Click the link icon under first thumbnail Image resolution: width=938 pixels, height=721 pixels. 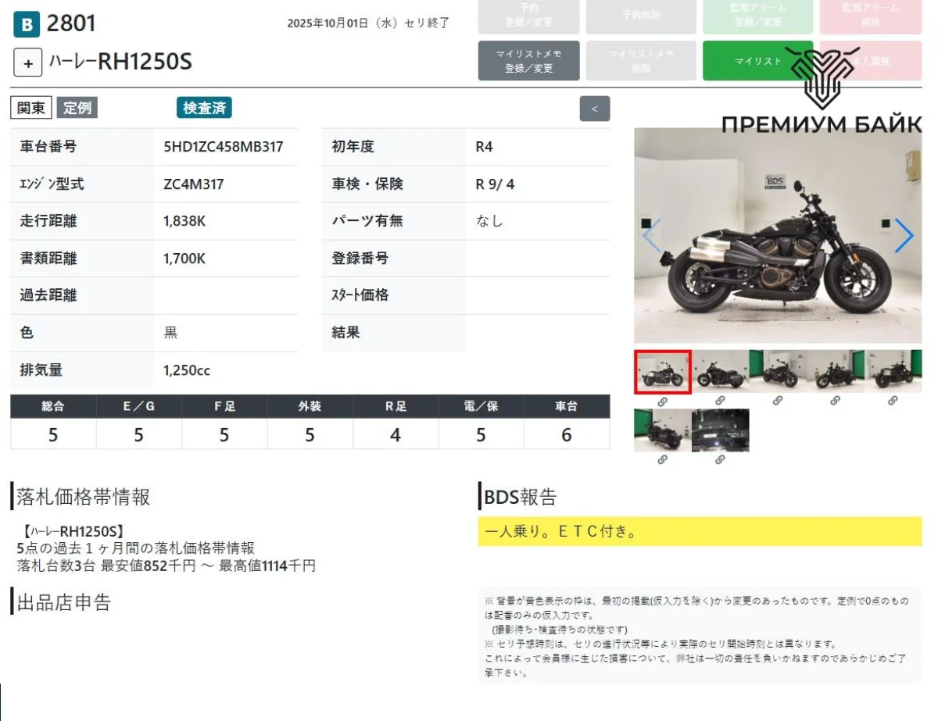click(662, 401)
